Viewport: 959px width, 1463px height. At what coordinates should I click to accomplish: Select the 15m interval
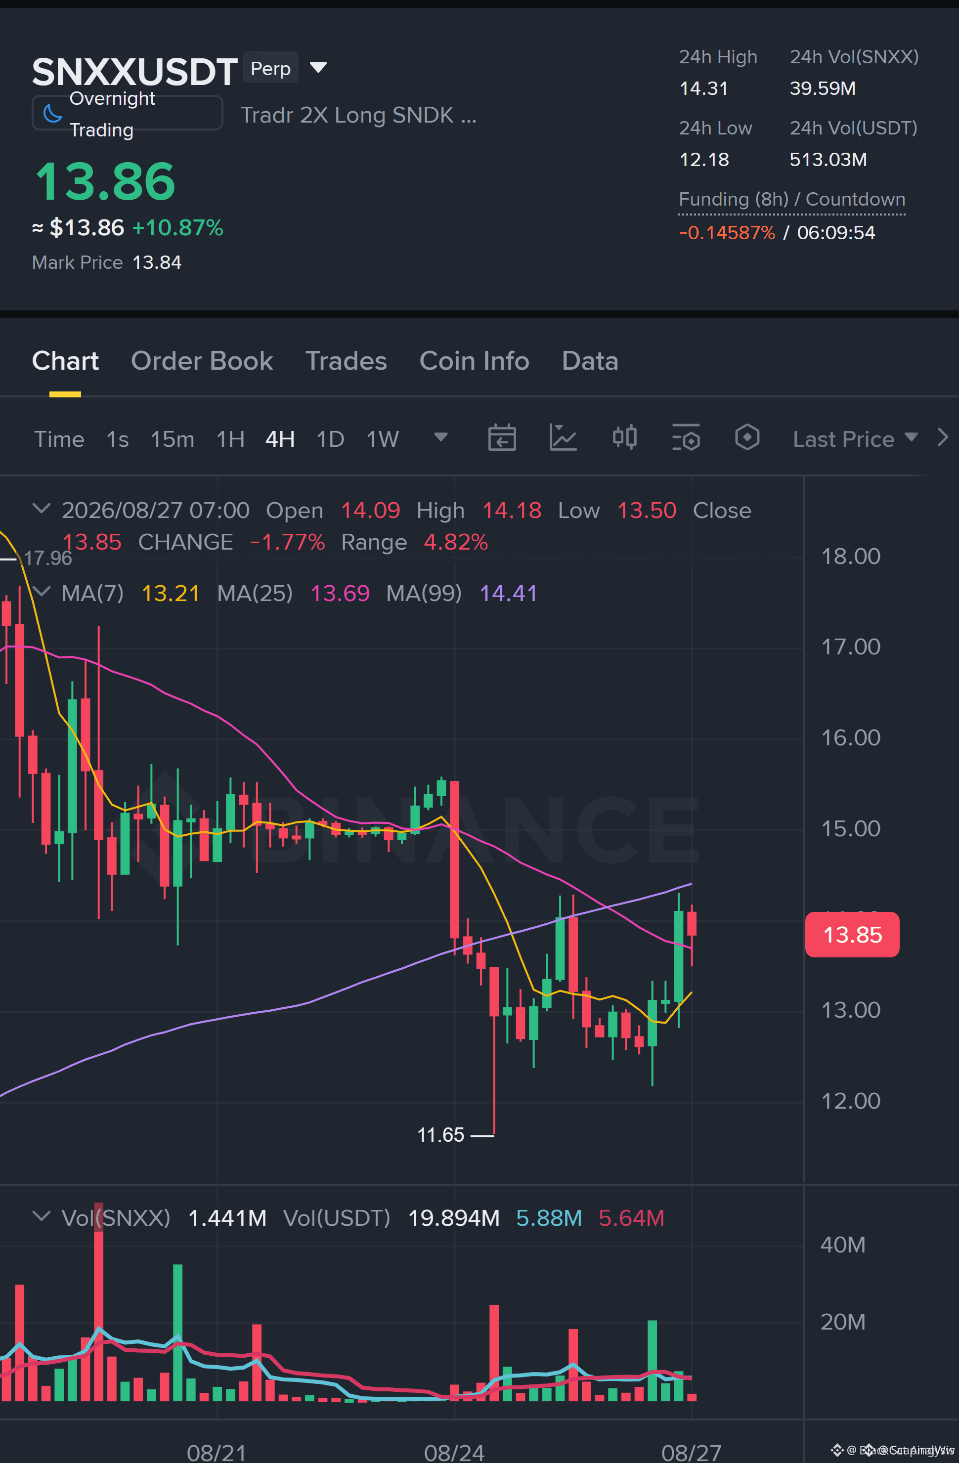(172, 439)
